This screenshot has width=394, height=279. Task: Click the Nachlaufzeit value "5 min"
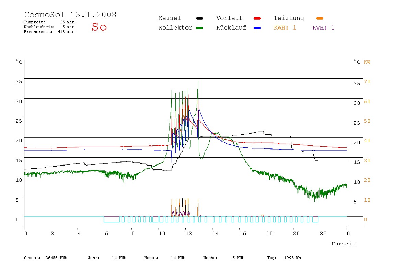point(69,27)
